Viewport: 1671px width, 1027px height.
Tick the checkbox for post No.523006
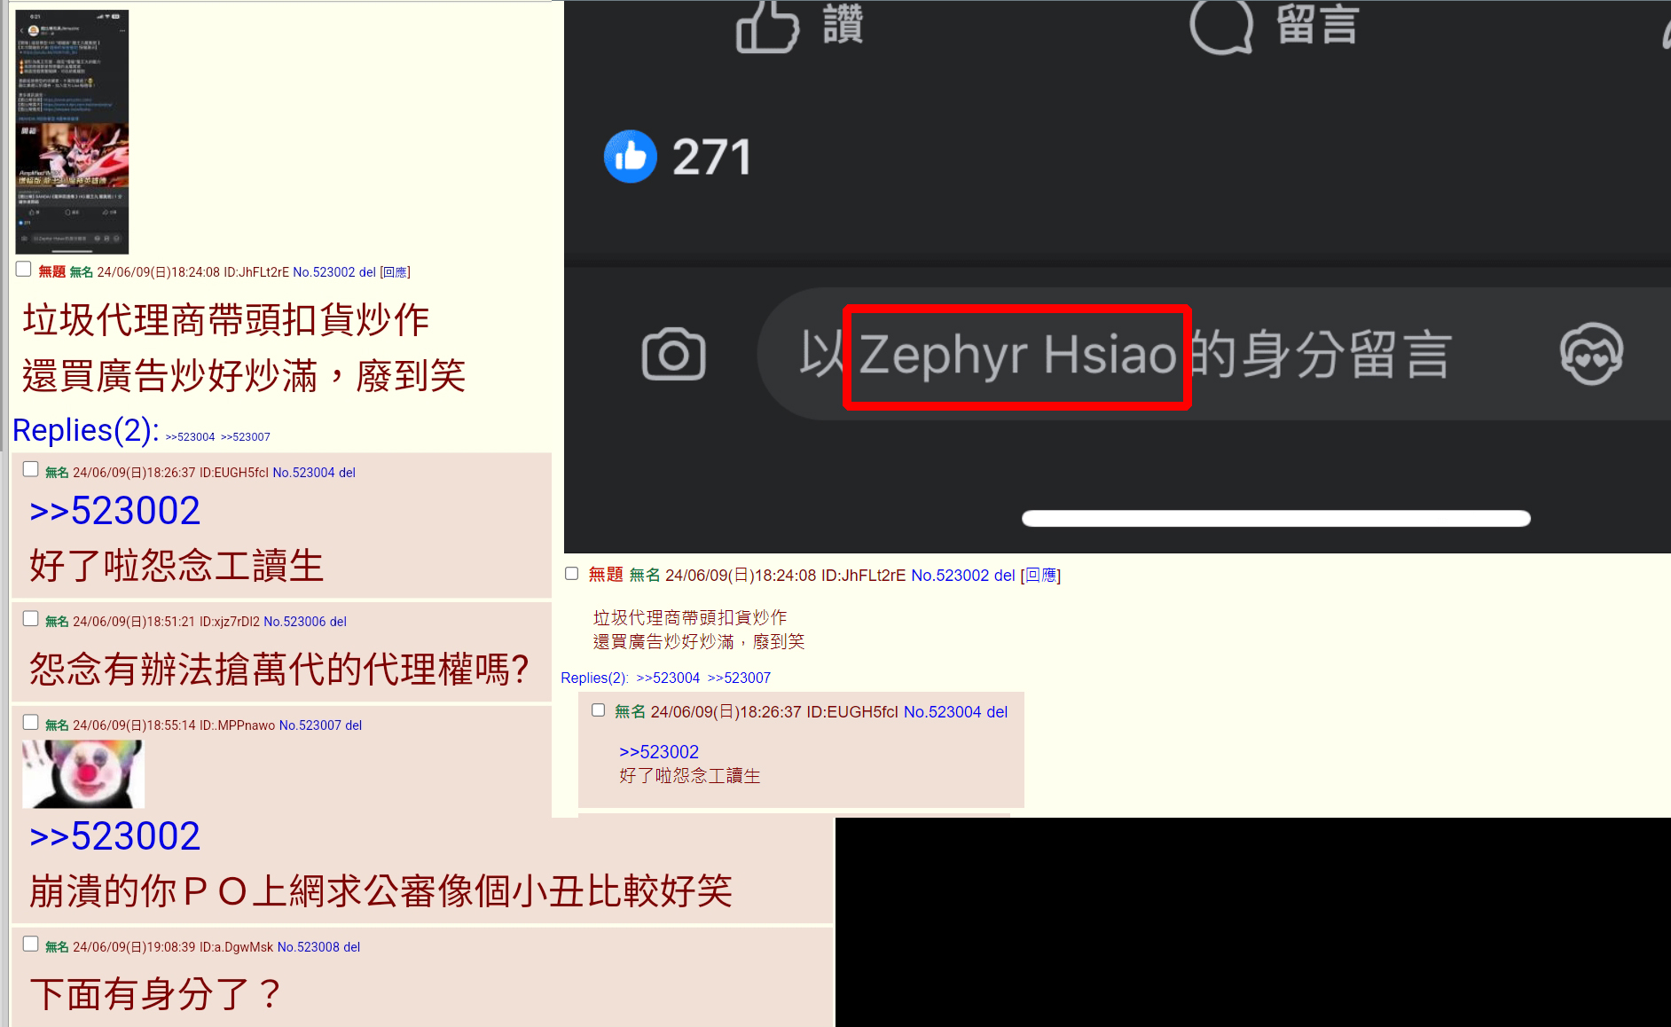click(x=31, y=618)
